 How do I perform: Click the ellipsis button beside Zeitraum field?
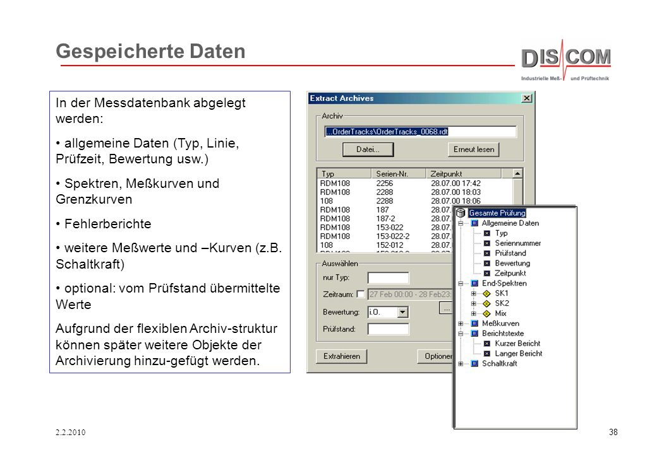446,308
